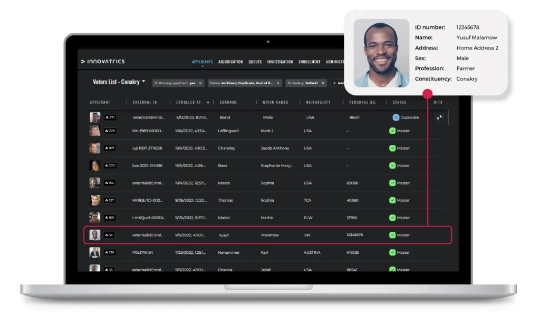Click the Innovatrics logo
Image resolution: width=540 pixels, height=316 pixels.
[x=103, y=62]
